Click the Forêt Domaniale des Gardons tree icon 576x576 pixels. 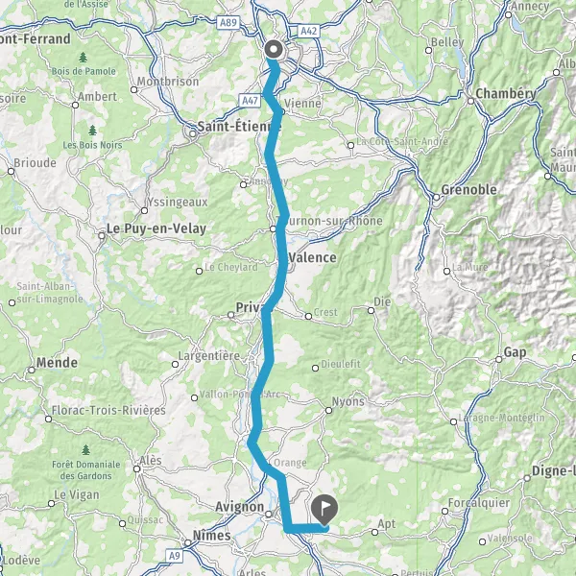point(85,449)
